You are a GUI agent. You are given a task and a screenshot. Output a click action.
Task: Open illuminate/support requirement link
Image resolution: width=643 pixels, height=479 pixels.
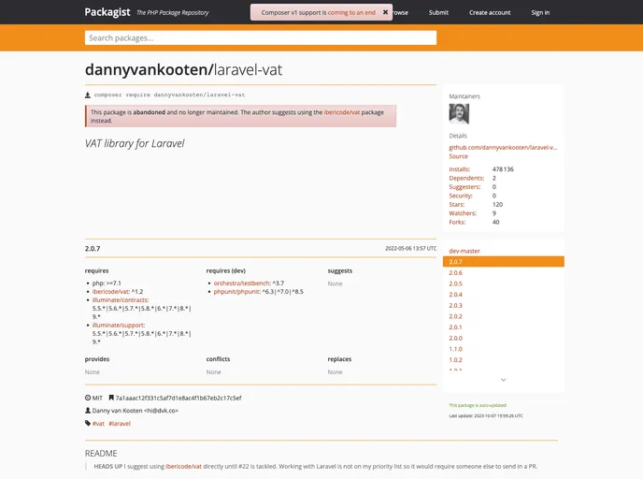point(118,325)
